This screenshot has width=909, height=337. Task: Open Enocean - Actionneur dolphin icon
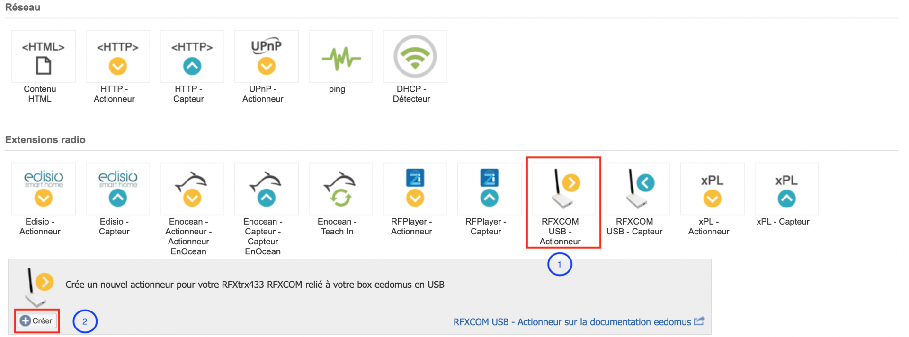click(x=192, y=189)
